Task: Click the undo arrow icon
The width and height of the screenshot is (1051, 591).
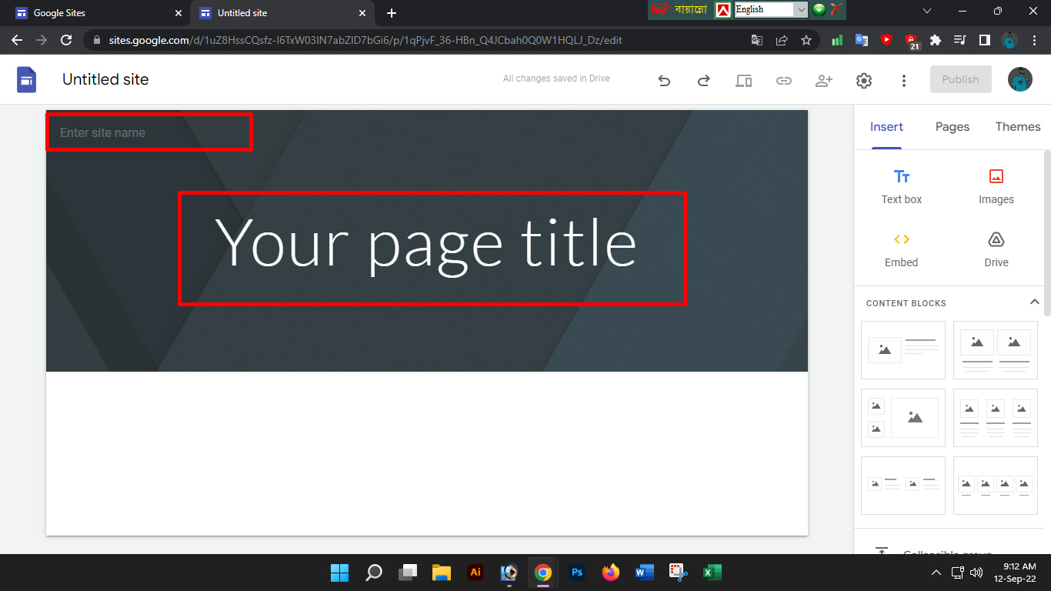Action: point(664,80)
